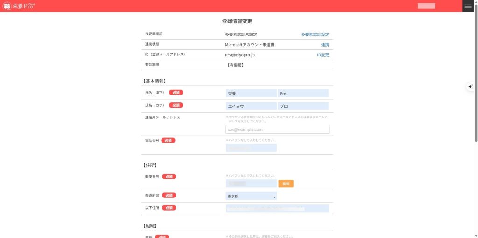Open the hamburger menu icon
The height and width of the screenshot is (238, 478).
click(x=468, y=6)
